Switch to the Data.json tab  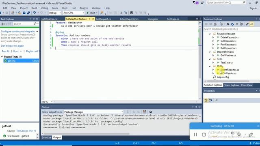153,19
